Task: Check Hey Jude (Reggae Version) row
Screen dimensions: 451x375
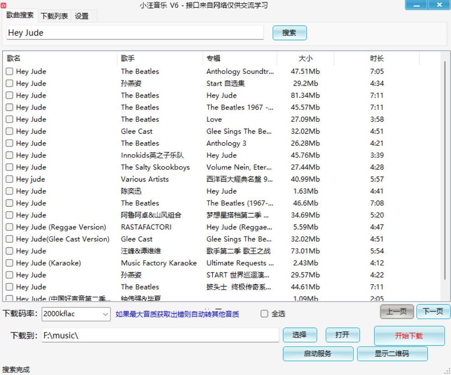Action: tap(10, 227)
